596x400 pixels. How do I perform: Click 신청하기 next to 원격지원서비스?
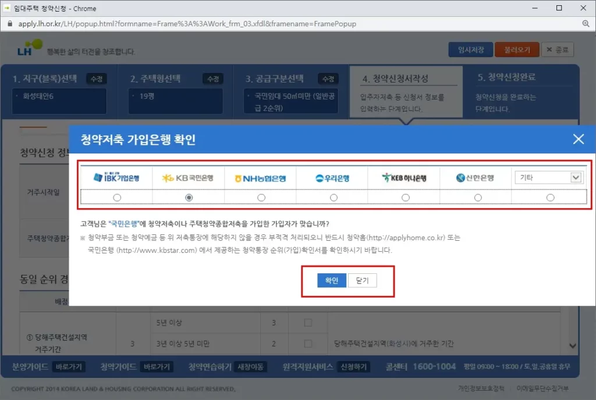pyautogui.click(x=353, y=367)
